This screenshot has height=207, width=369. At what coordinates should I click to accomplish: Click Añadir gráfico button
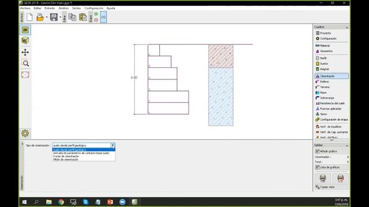332,151
